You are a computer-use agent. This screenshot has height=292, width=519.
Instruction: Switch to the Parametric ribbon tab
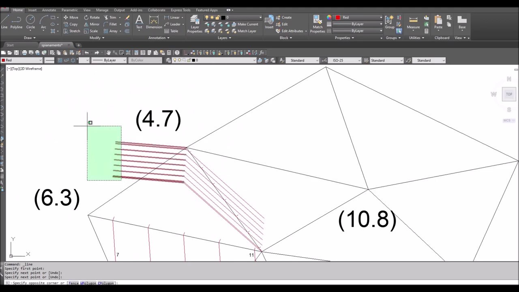pos(69,10)
